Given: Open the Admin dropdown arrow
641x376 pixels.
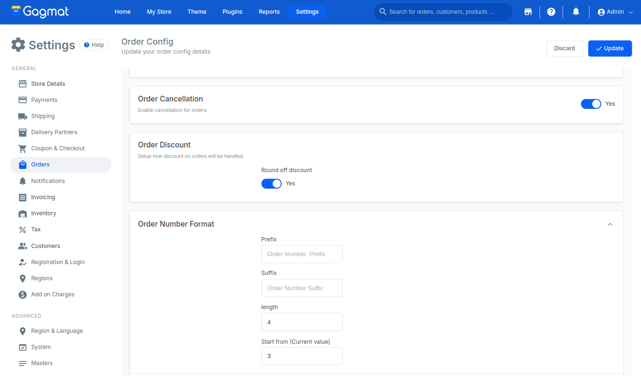Looking at the screenshot, I should [631, 12].
